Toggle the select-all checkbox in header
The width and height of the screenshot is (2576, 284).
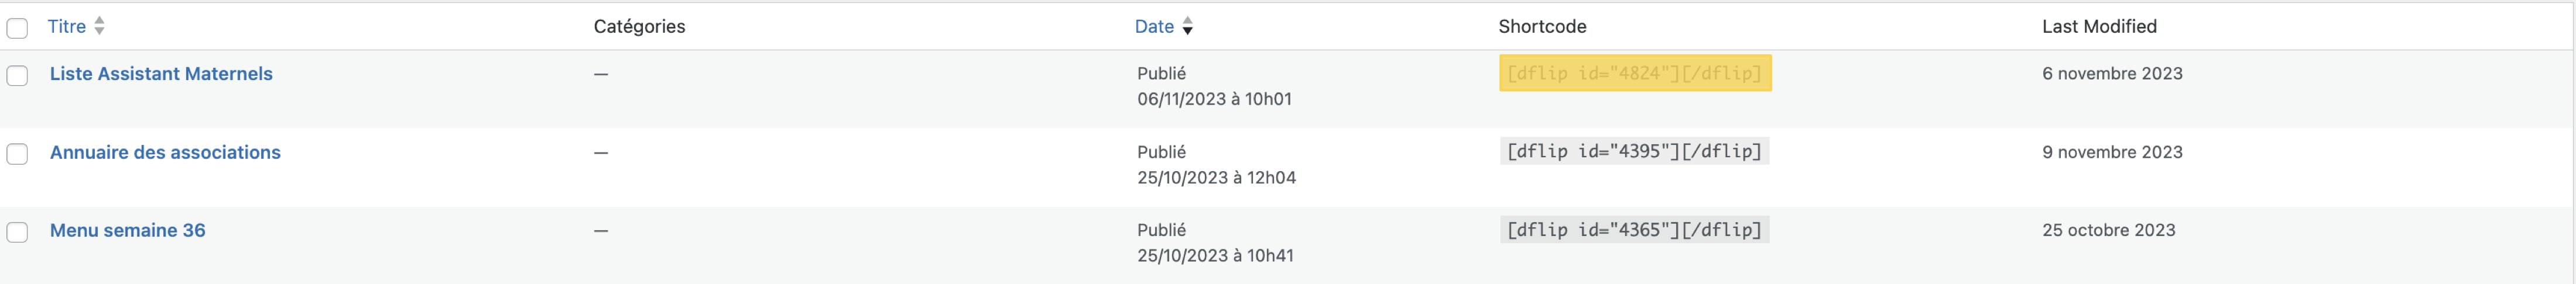click(17, 28)
